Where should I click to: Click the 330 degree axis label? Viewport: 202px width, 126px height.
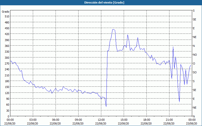(7, 52)
